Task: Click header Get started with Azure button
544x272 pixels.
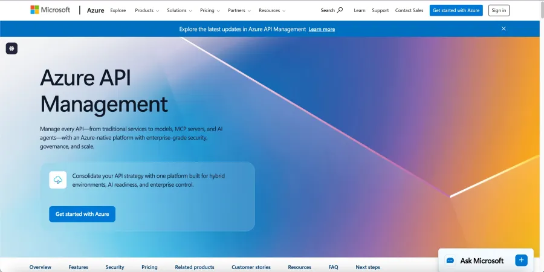Action: pos(456,10)
